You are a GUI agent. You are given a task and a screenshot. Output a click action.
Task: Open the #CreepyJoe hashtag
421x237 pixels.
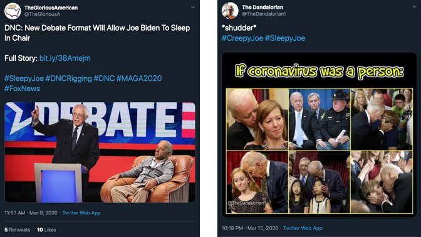click(x=242, y=38)
